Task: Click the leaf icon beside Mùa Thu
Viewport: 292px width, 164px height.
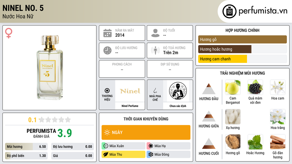Action: pyautogui.click(x=106, y=154)
